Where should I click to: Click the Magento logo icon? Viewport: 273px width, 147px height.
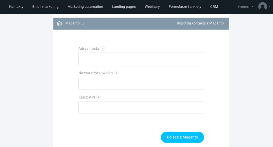coord(59,23)
